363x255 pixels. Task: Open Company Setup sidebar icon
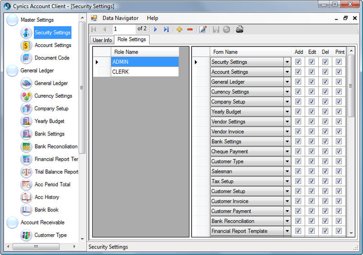point(26,109)
